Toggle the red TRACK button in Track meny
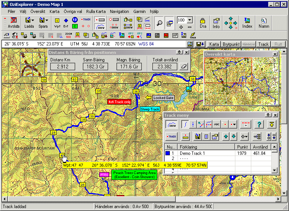 click(x=172, y=136)
